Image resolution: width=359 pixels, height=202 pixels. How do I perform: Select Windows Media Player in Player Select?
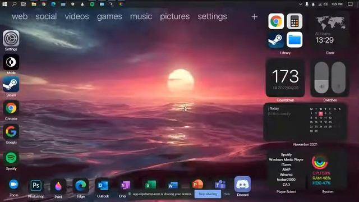(x=286, y=159)
